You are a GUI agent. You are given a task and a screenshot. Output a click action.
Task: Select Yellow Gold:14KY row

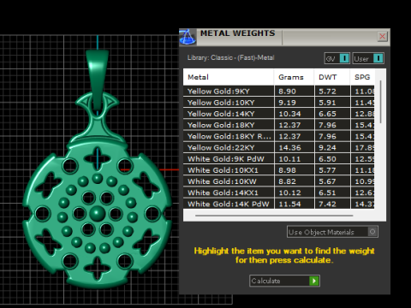click(x=279, y=114)
